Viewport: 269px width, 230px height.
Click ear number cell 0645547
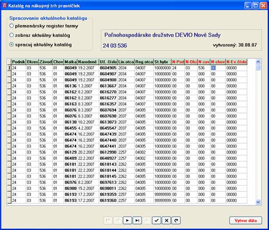pos(108,128)
